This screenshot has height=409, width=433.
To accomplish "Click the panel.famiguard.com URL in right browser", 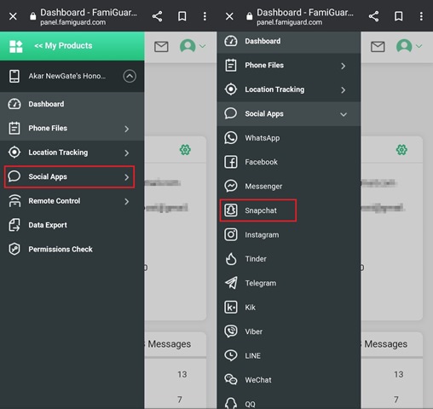I will (290, 22).
